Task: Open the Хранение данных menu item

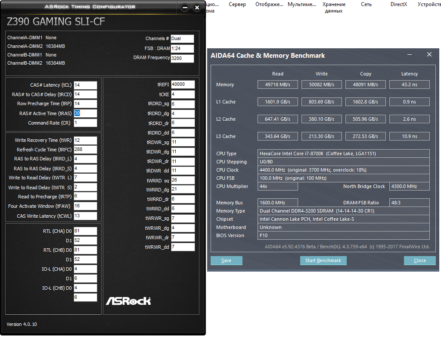Action: click(x=334, y=8)
